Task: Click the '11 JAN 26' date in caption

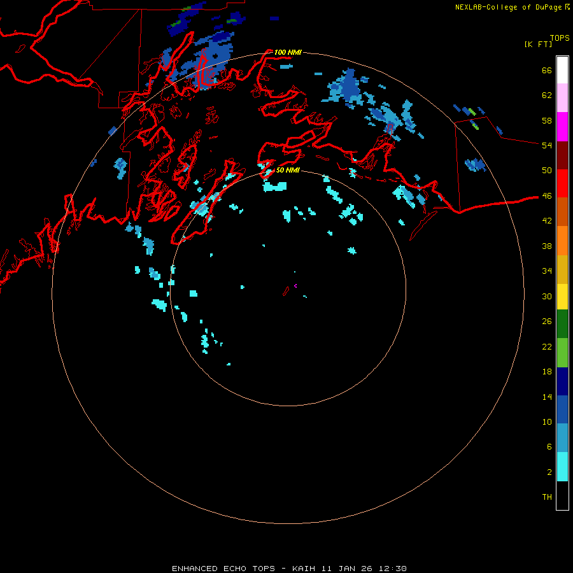Action: (348, 569)
